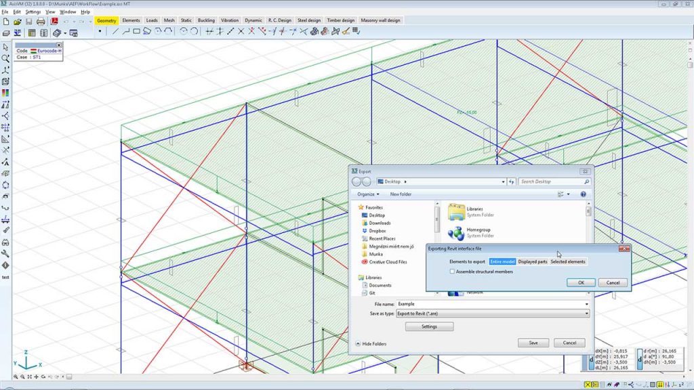Switch to the Static ribbon tab

pyautogui.click(x=186, y=20)
